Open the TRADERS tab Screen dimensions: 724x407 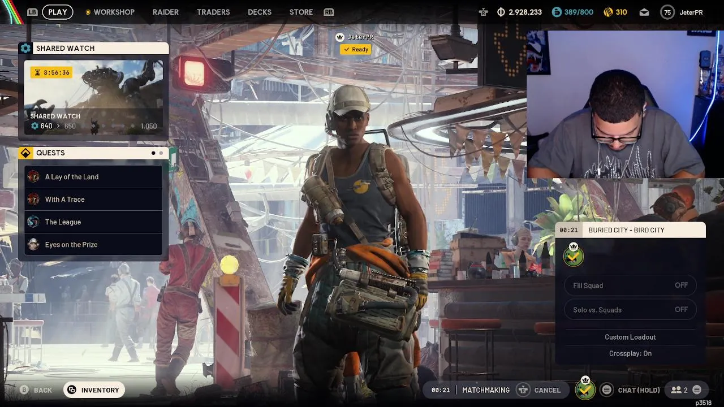pyautogui.click(x=213, y=12)
